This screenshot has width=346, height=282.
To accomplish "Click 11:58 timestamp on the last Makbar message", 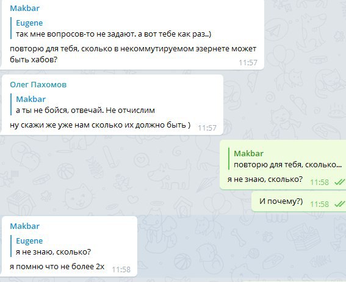I will click(x=121, y=270).
